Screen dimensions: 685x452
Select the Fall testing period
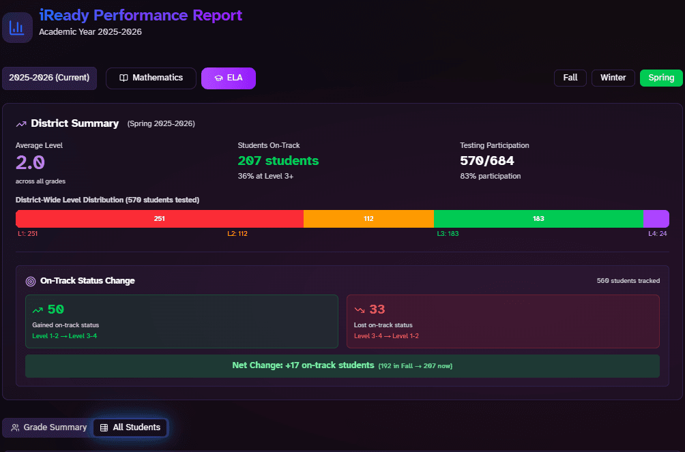570,78
